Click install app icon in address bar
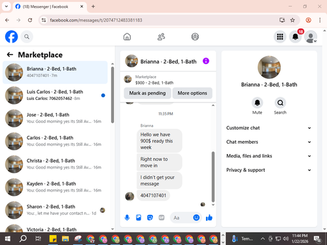This screenshot has height=245, width=327. (283, 20)
